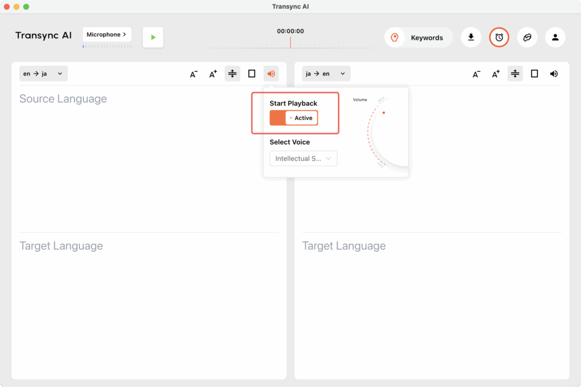Toggle the left panel speaker playback icon
Viewport: 581px width, 387px height.
(x=271, y=74)
